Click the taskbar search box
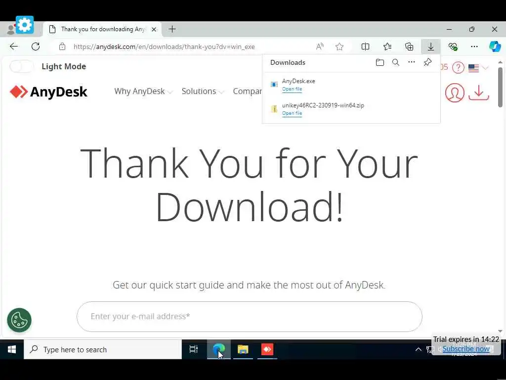The image size is (506, 380). click(x=103, y=349)
